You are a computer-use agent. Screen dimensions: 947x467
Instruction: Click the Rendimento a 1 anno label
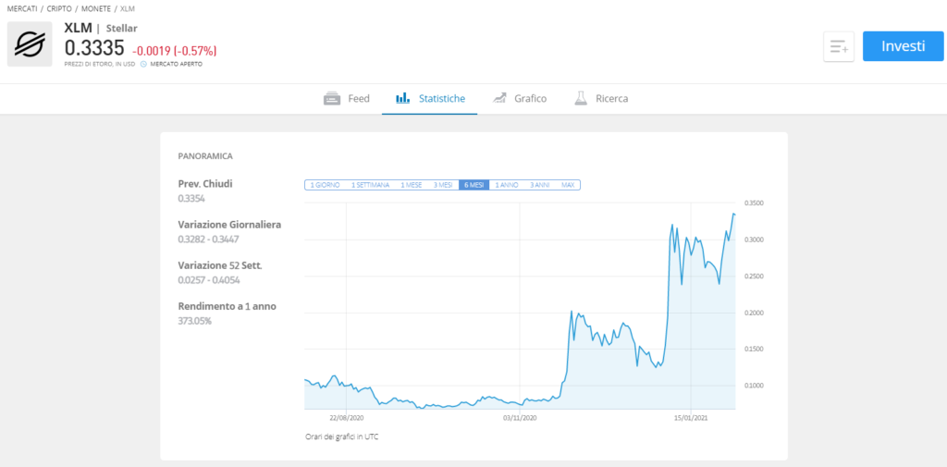pos(228,306)
